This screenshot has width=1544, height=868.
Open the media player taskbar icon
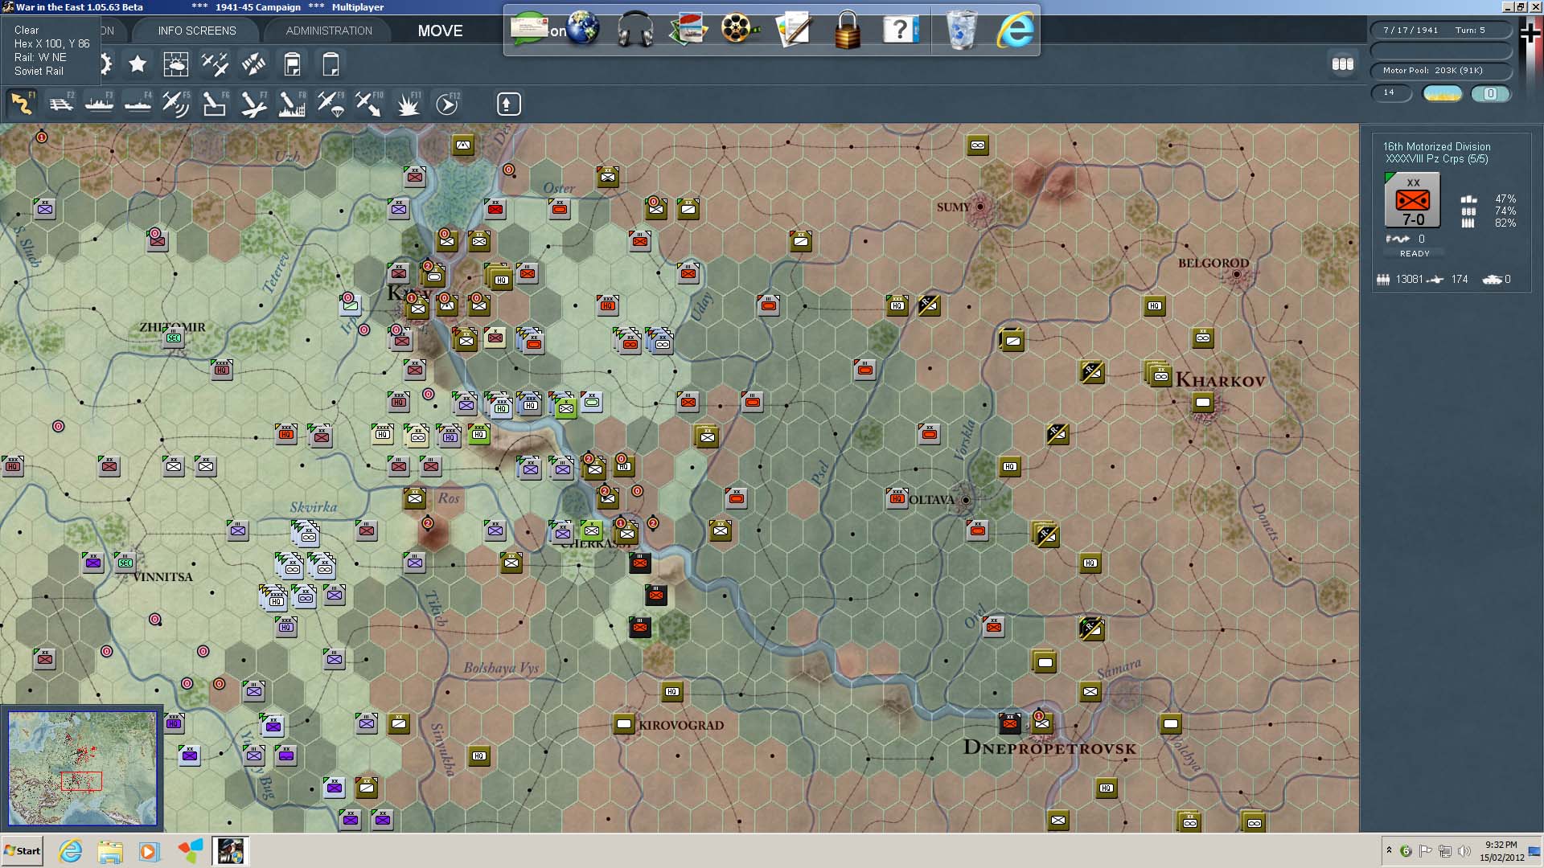click(x=149, y=851)
